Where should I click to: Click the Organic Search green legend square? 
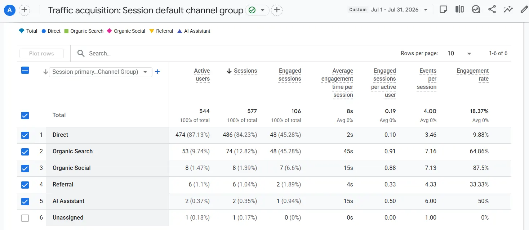tap(66, 31)
